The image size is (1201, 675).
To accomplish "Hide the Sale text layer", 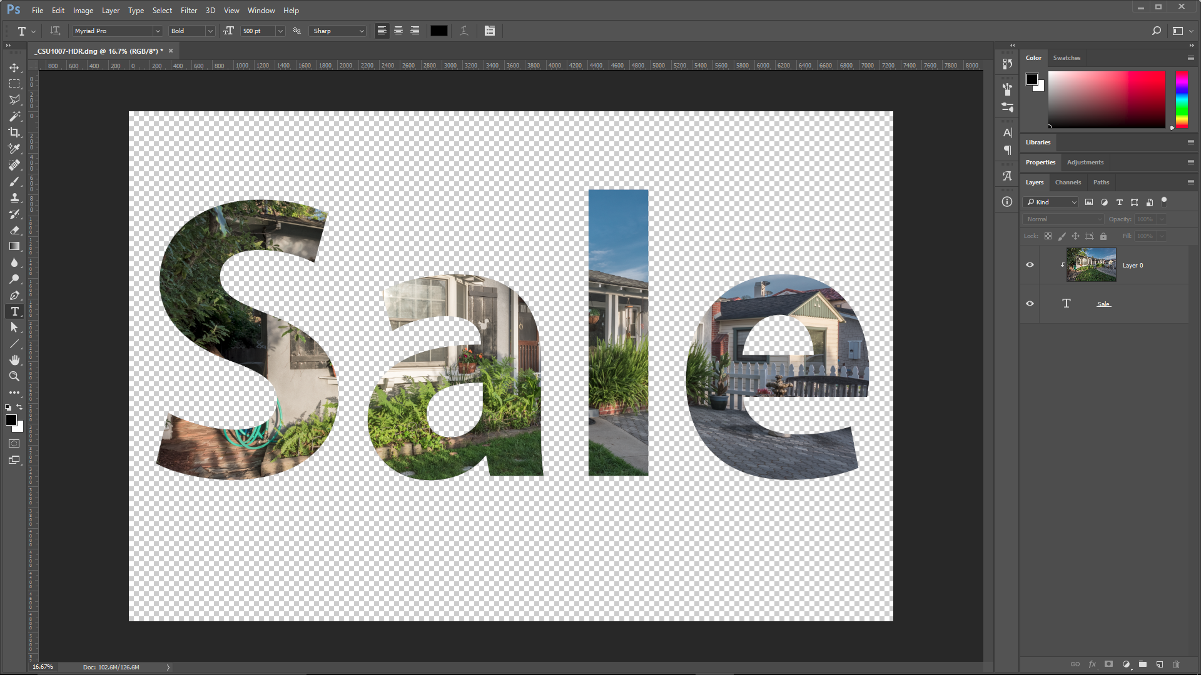I will tap(1030, 304).
